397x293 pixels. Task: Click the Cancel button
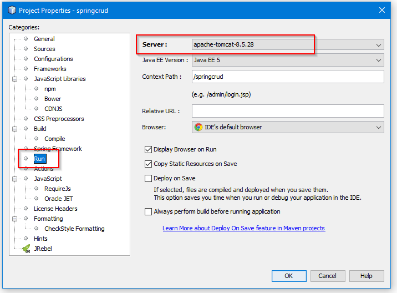(327, 276)
